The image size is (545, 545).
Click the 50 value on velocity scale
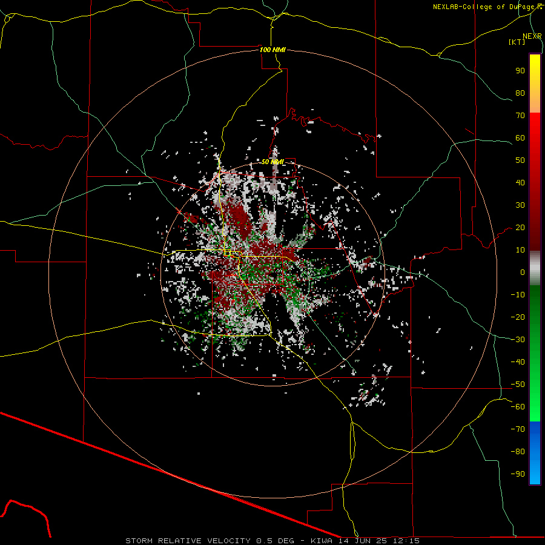point(520,160)
